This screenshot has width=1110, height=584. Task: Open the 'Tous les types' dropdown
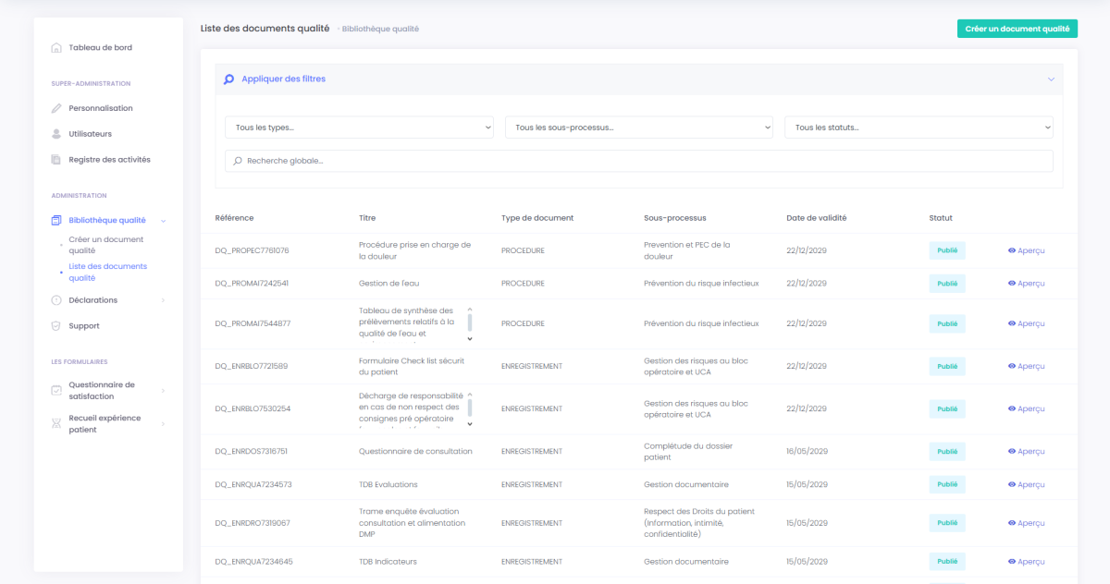point(360,128)
